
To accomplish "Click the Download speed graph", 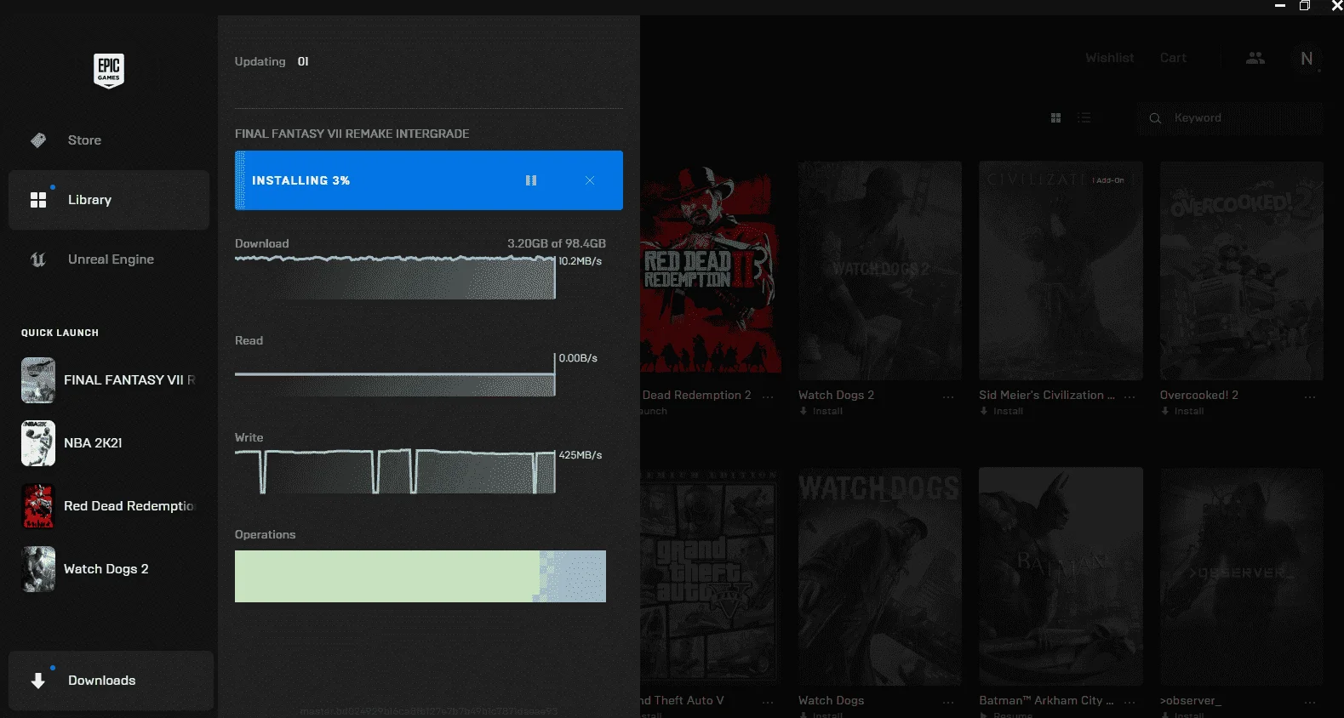I will pyautogui.click(x=395, y=276).
